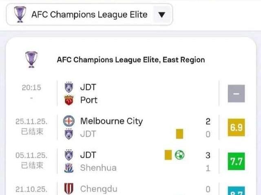Click the Port club crest icon

(x=69, y=100)
